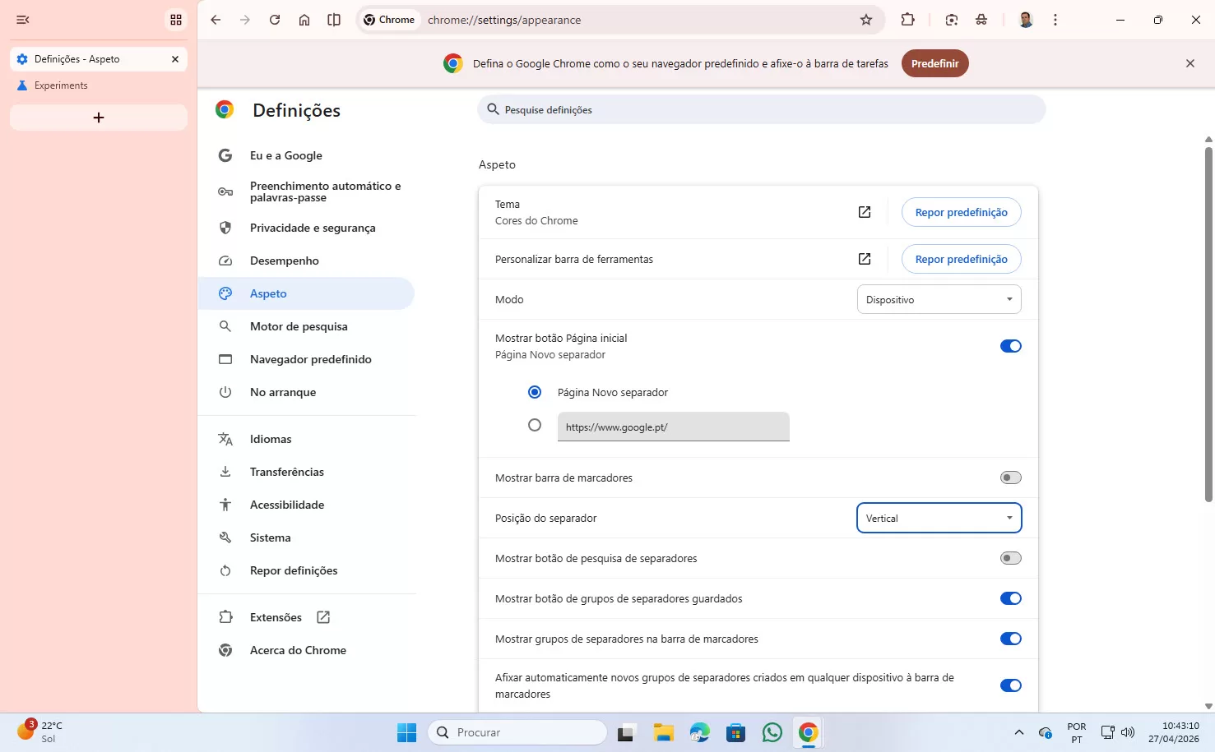Open the Modo dropdown

pyautogui.click(x=939, y=300)
